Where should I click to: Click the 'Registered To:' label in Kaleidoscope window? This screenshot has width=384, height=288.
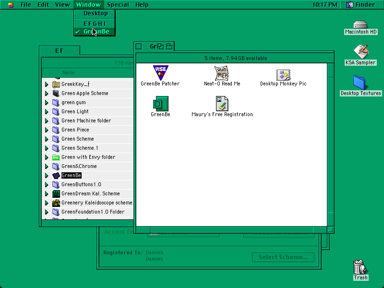point(123,252)
